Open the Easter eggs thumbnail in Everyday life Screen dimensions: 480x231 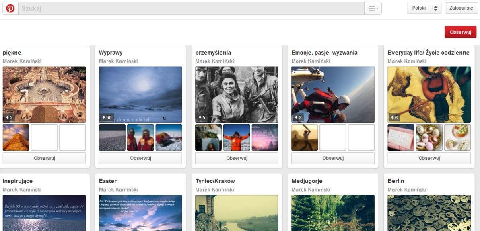click(x=429, y=137)
